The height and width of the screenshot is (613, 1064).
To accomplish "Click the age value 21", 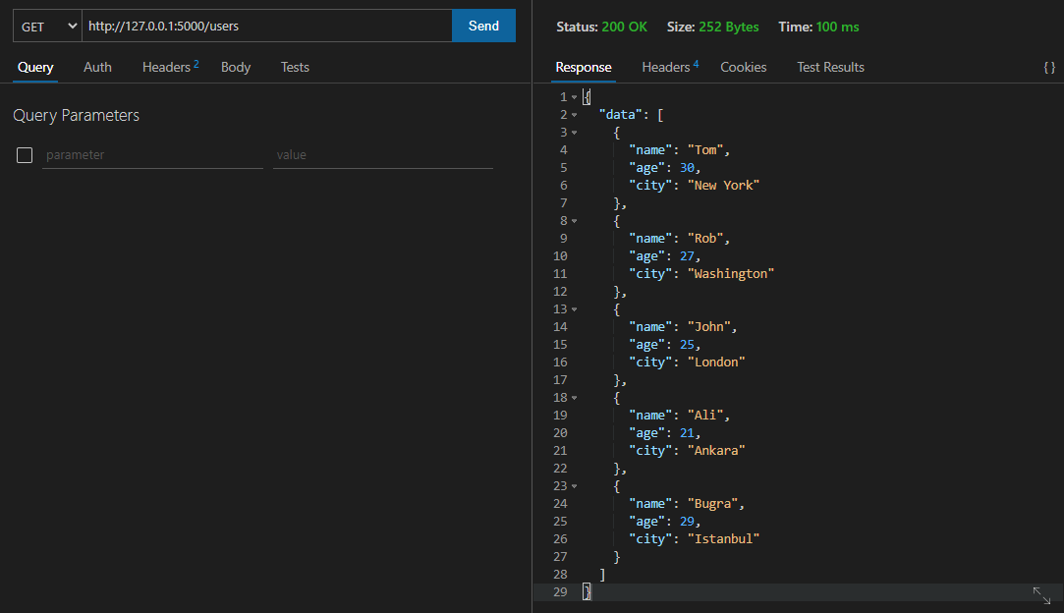I will (687, 432).
